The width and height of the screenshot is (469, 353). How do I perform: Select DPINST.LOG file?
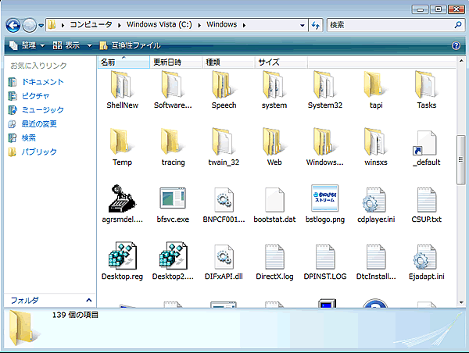pos(325,261)
